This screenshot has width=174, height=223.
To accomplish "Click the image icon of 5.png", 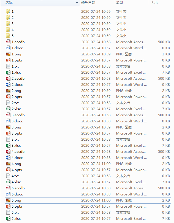I will pos(8,200).
